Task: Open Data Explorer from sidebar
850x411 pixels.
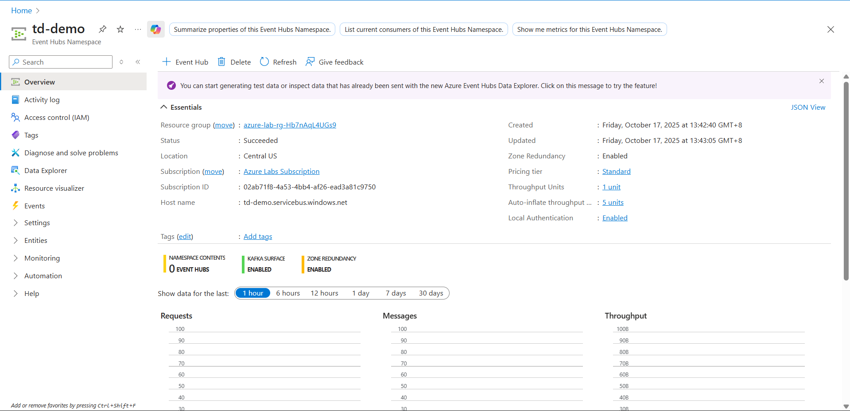Action: pos(46,171)
